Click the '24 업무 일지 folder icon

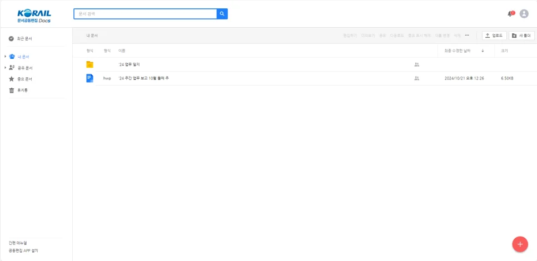tap(89, 64)
